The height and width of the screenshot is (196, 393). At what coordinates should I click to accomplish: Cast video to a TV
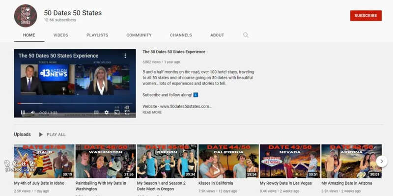(117, 112)
